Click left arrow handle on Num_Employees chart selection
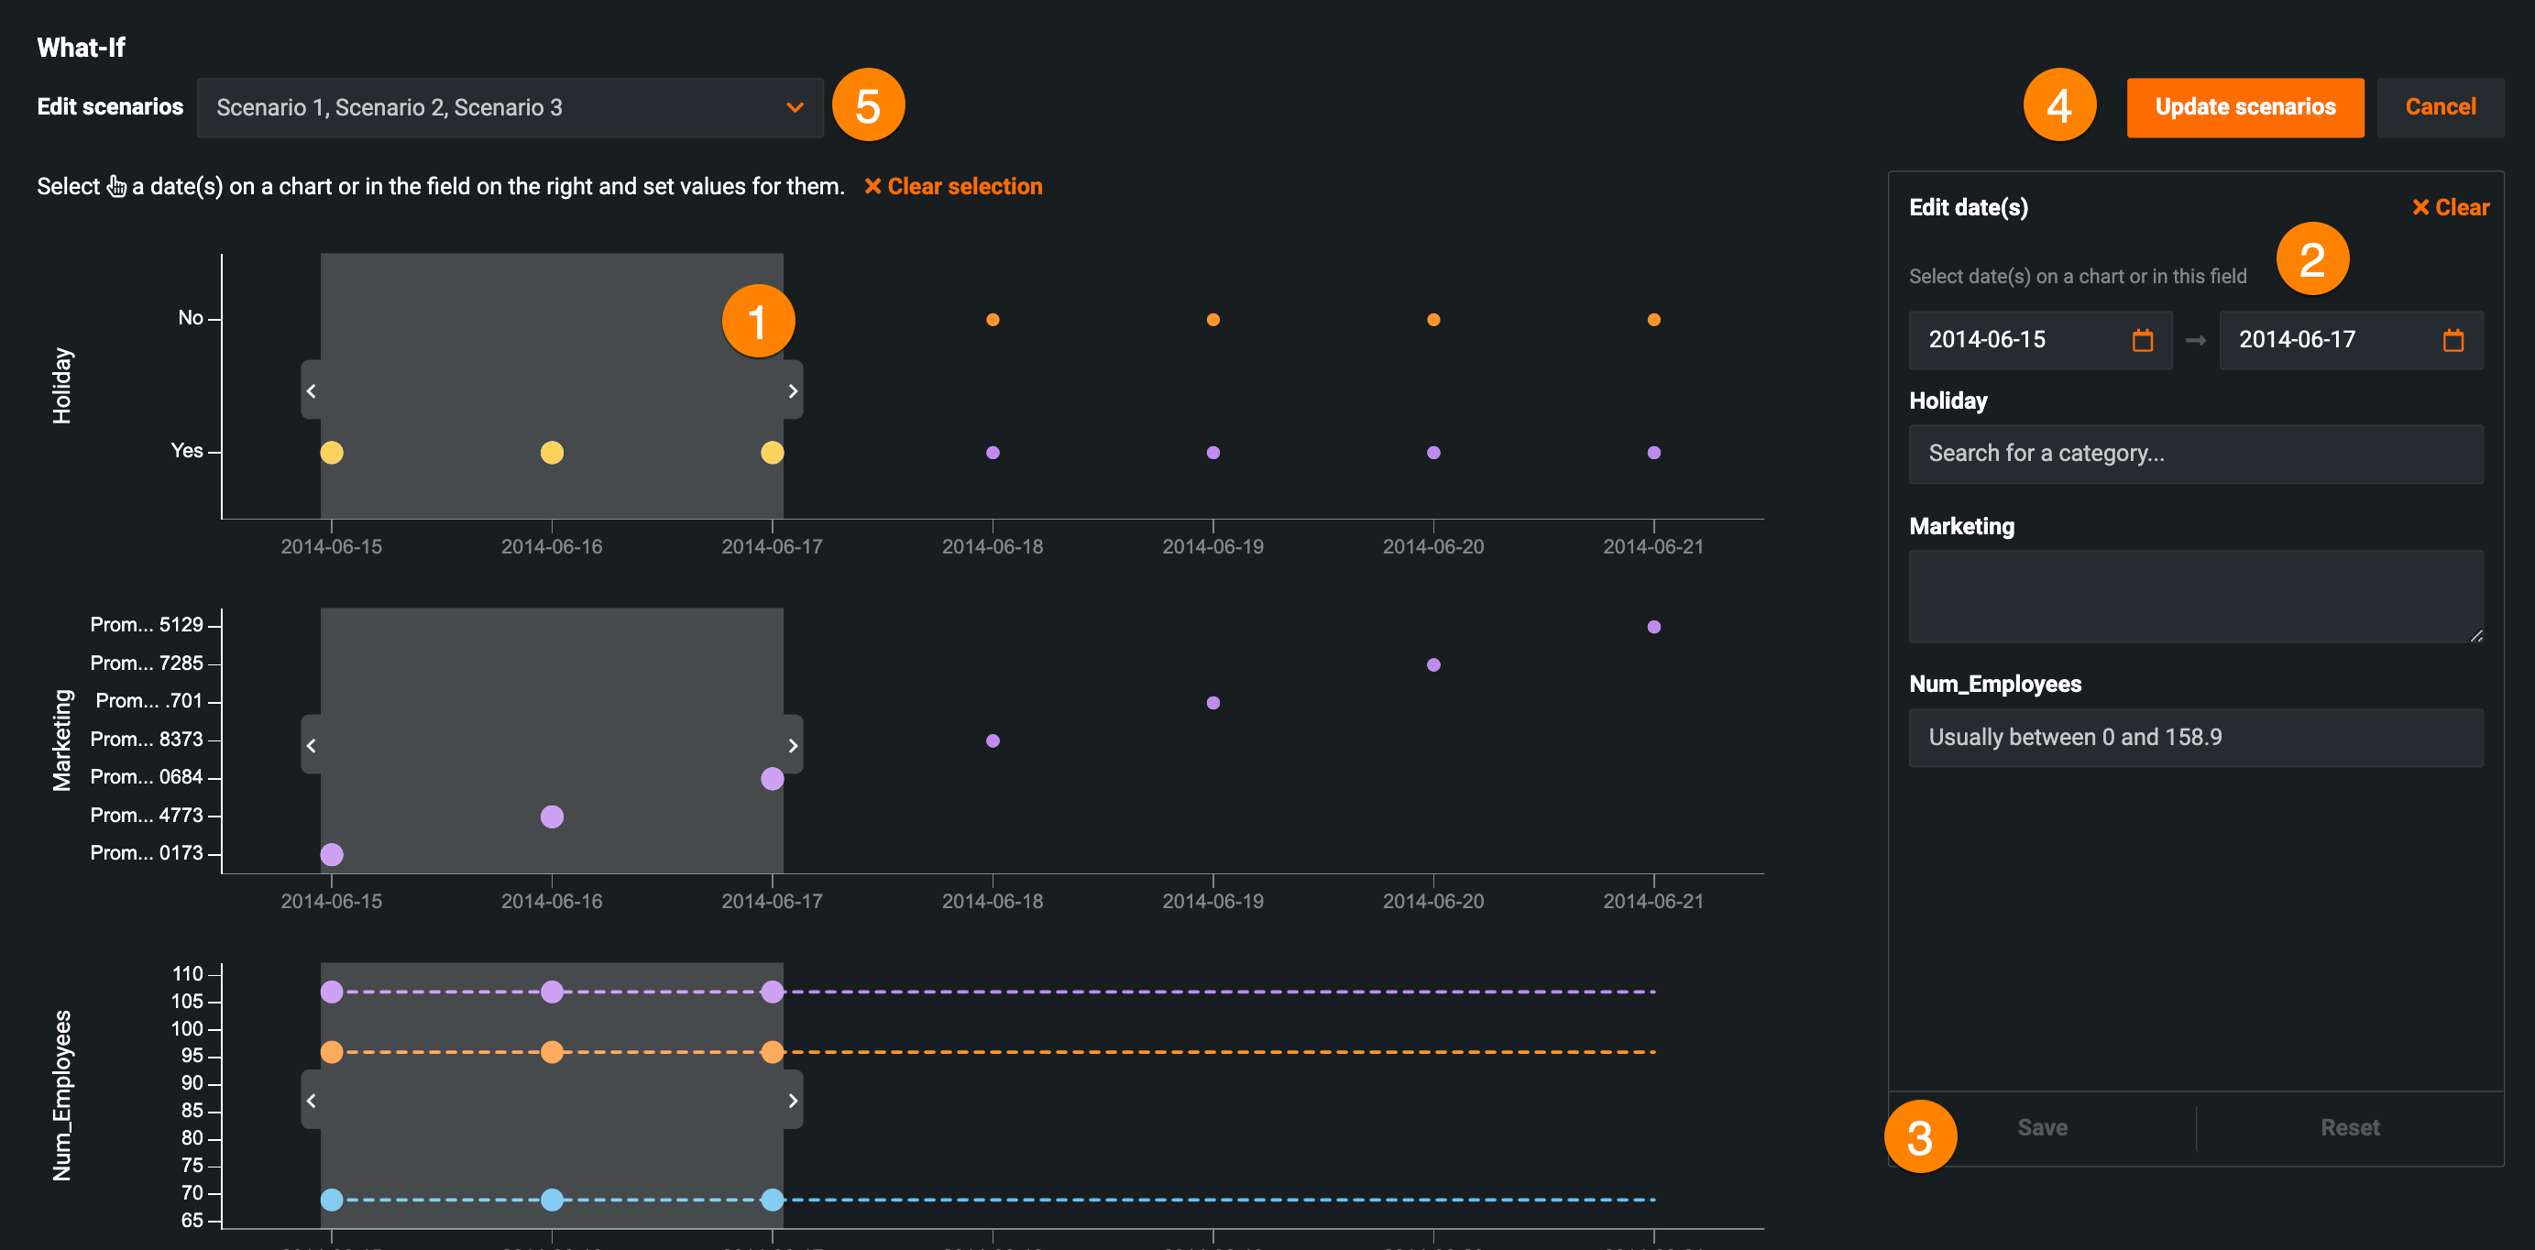Viewport: 2535px width, 1250px height. 311,1101
